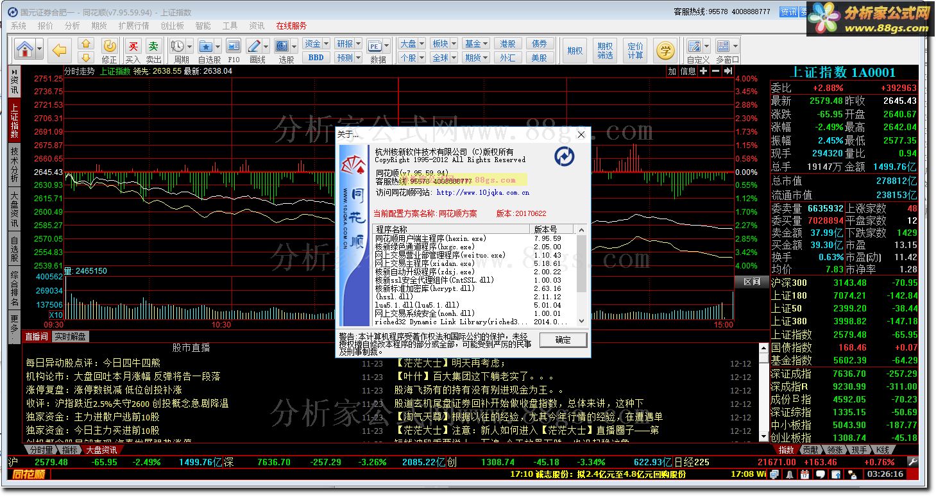Click the blue refresh logo in About dialog

coord(564,156)
